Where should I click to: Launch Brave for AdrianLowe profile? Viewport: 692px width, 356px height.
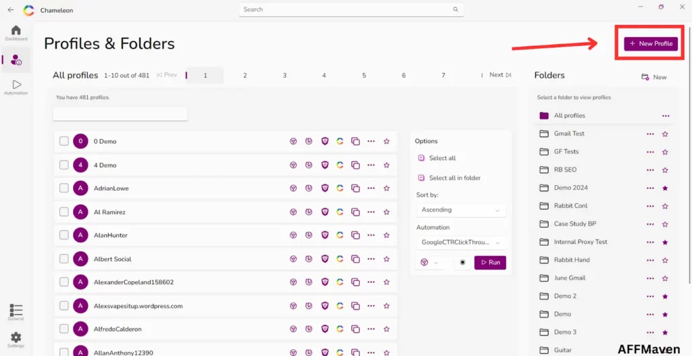click(x=325, y=188)
